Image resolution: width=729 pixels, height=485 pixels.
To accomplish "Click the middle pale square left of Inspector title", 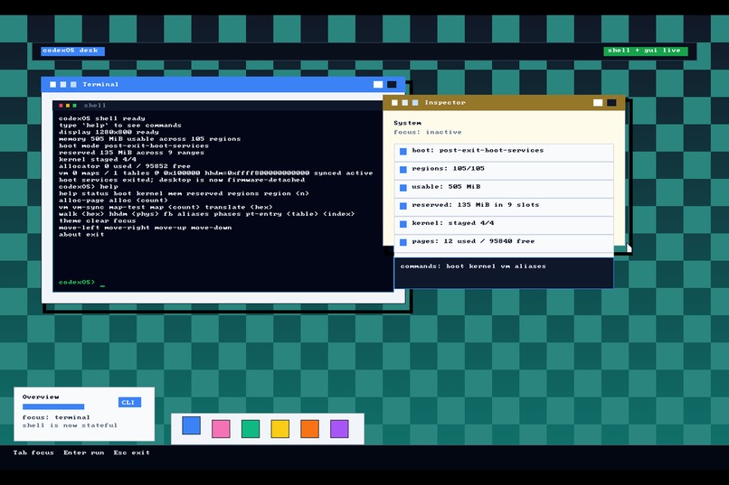I will coord(405,103).
